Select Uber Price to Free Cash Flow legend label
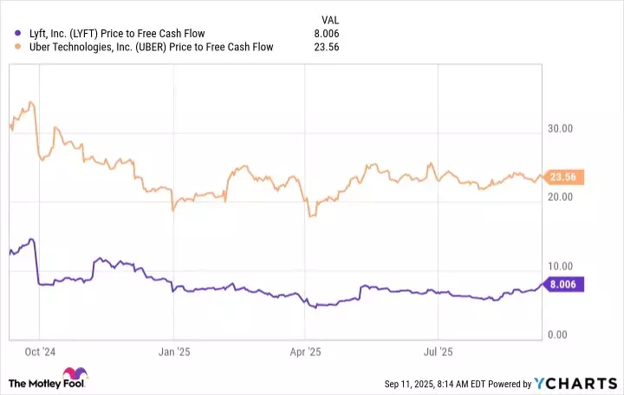This screenshot has height=395, width=624. point(146,47)
